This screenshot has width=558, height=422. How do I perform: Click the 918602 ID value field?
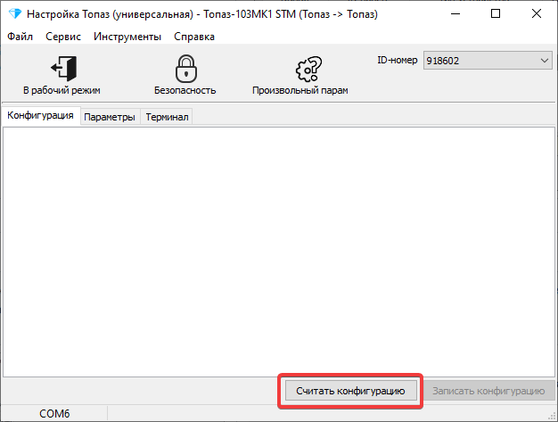[x=488, y=60]
